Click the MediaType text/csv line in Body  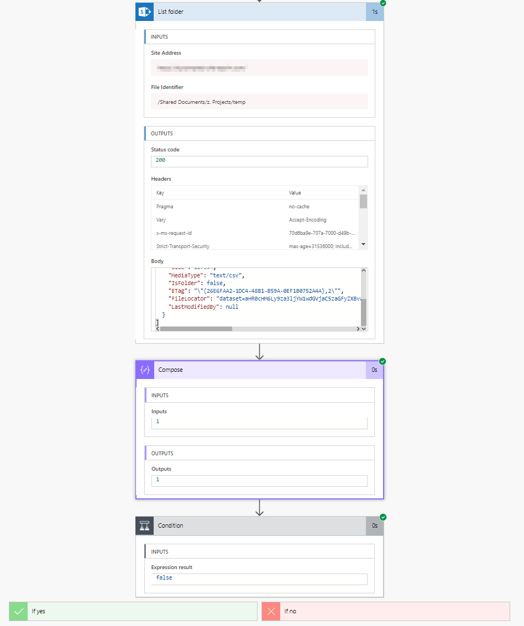tap(207, 276)
